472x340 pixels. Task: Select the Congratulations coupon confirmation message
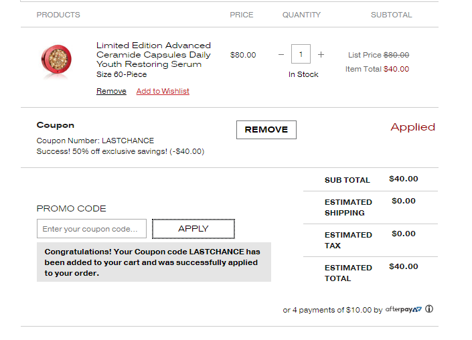click(x=154, y=262)
